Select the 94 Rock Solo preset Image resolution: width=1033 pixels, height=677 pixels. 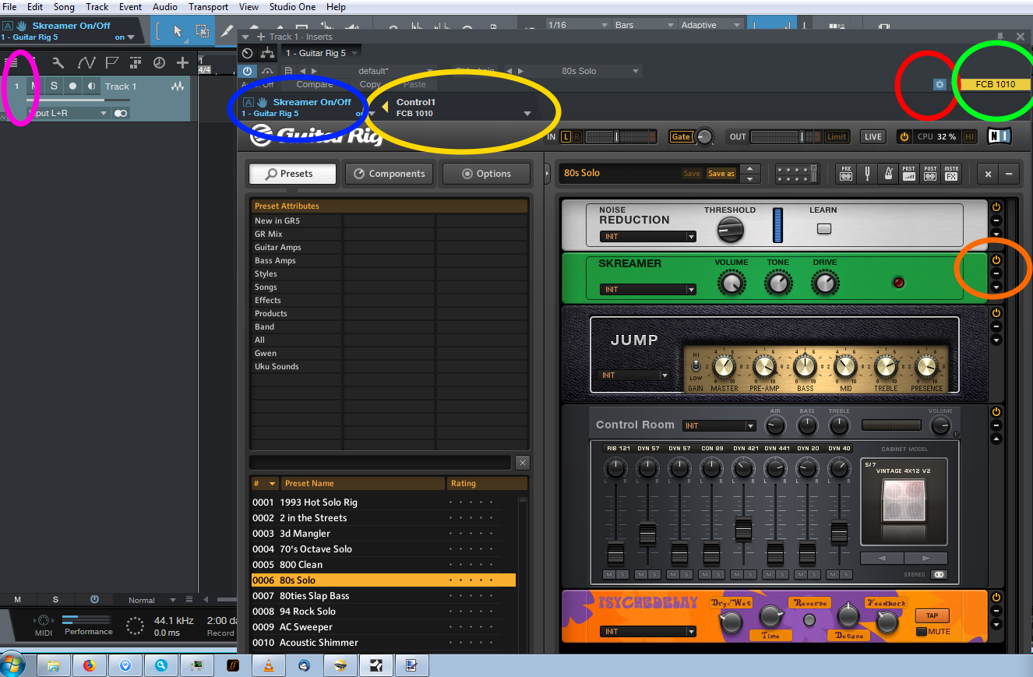pyautogui.click(x=383, y=612)
